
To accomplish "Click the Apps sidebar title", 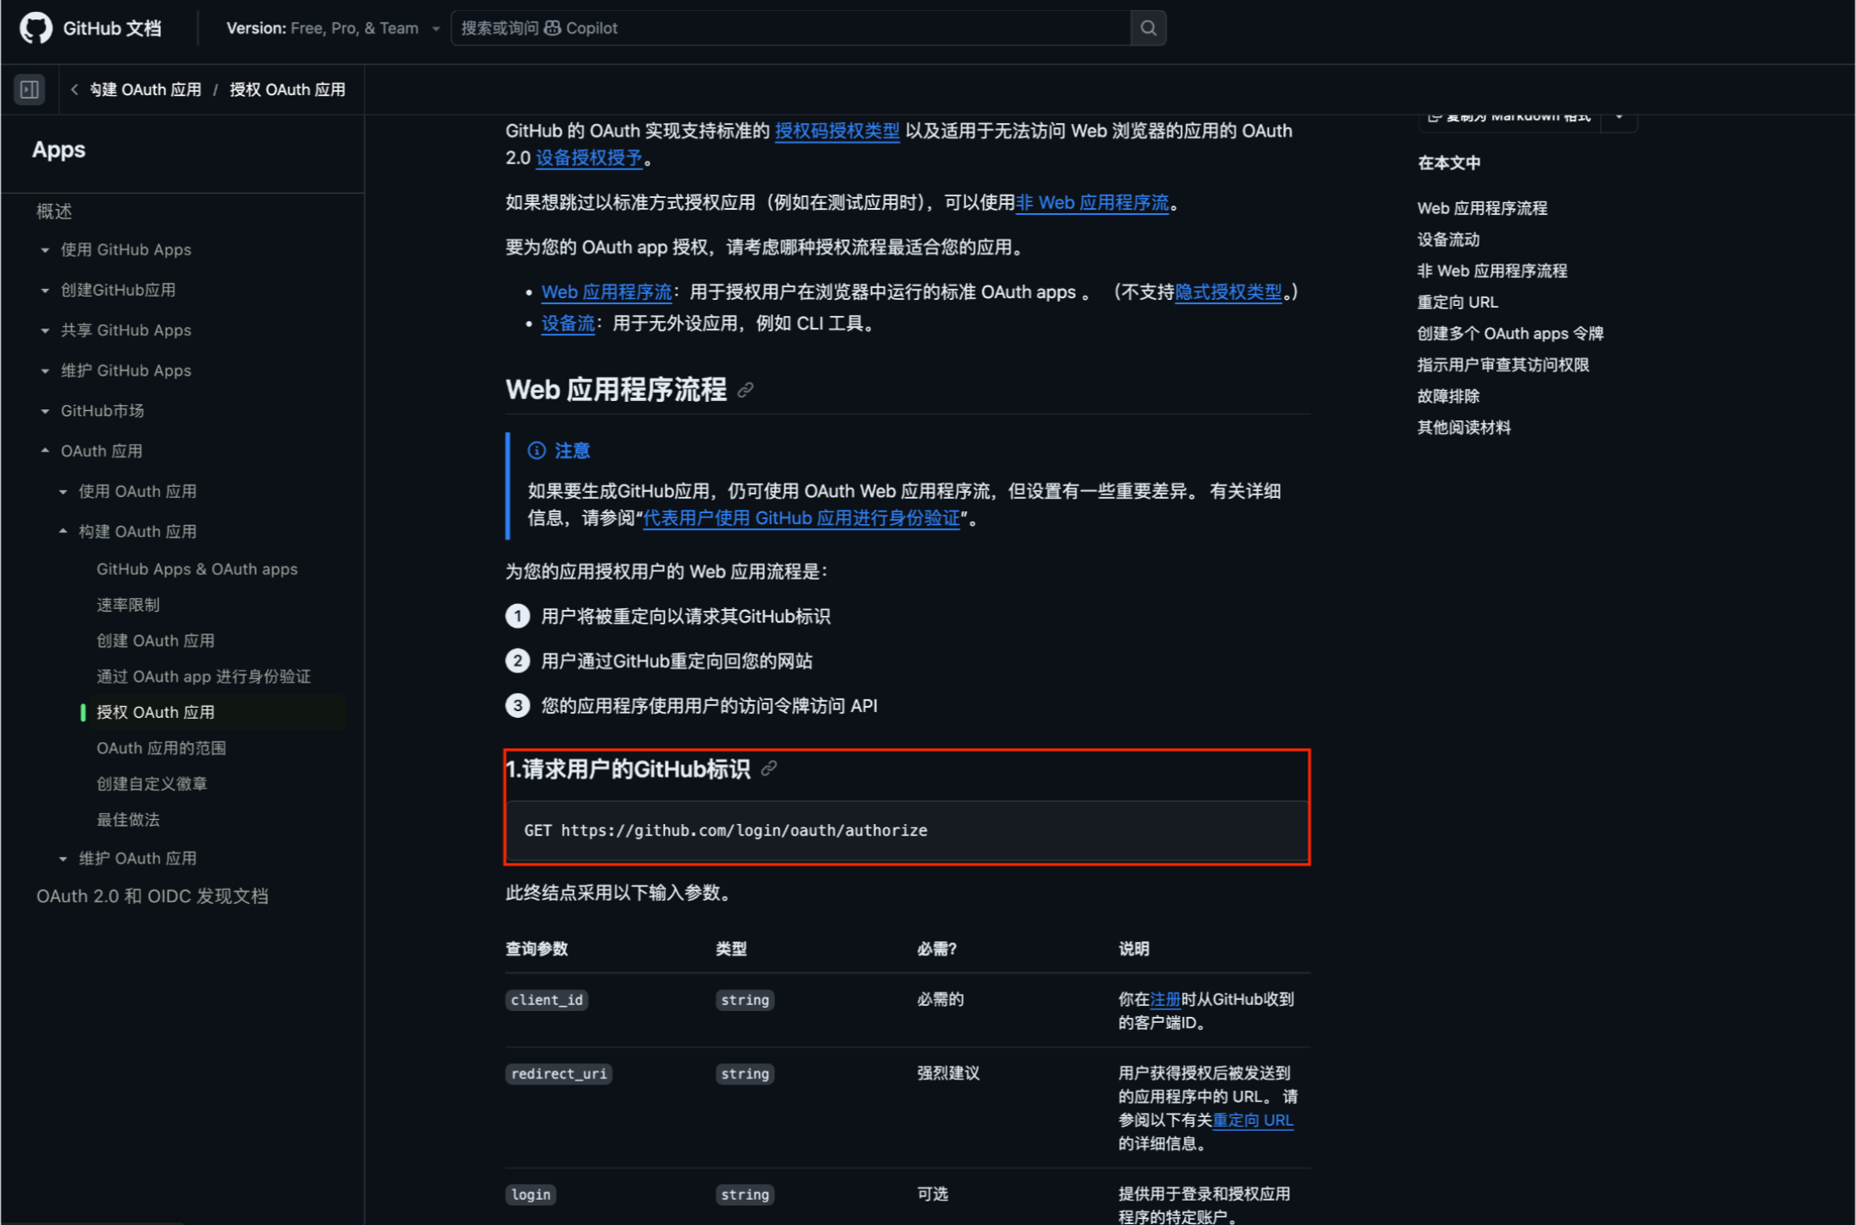I will click(x=59, y=150).
